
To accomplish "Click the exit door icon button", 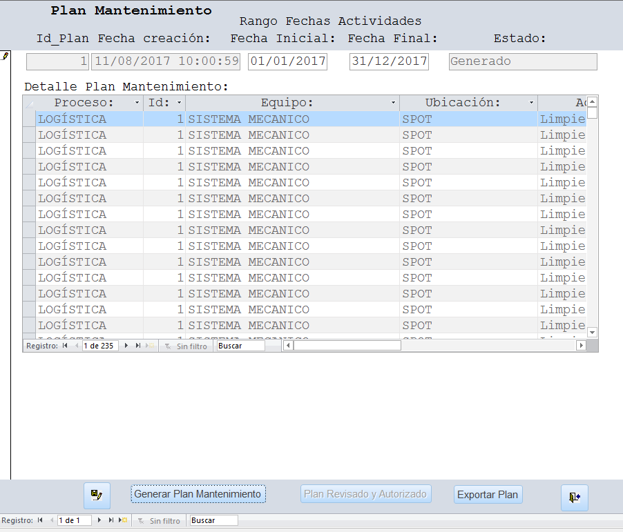I will coord(574,497).
